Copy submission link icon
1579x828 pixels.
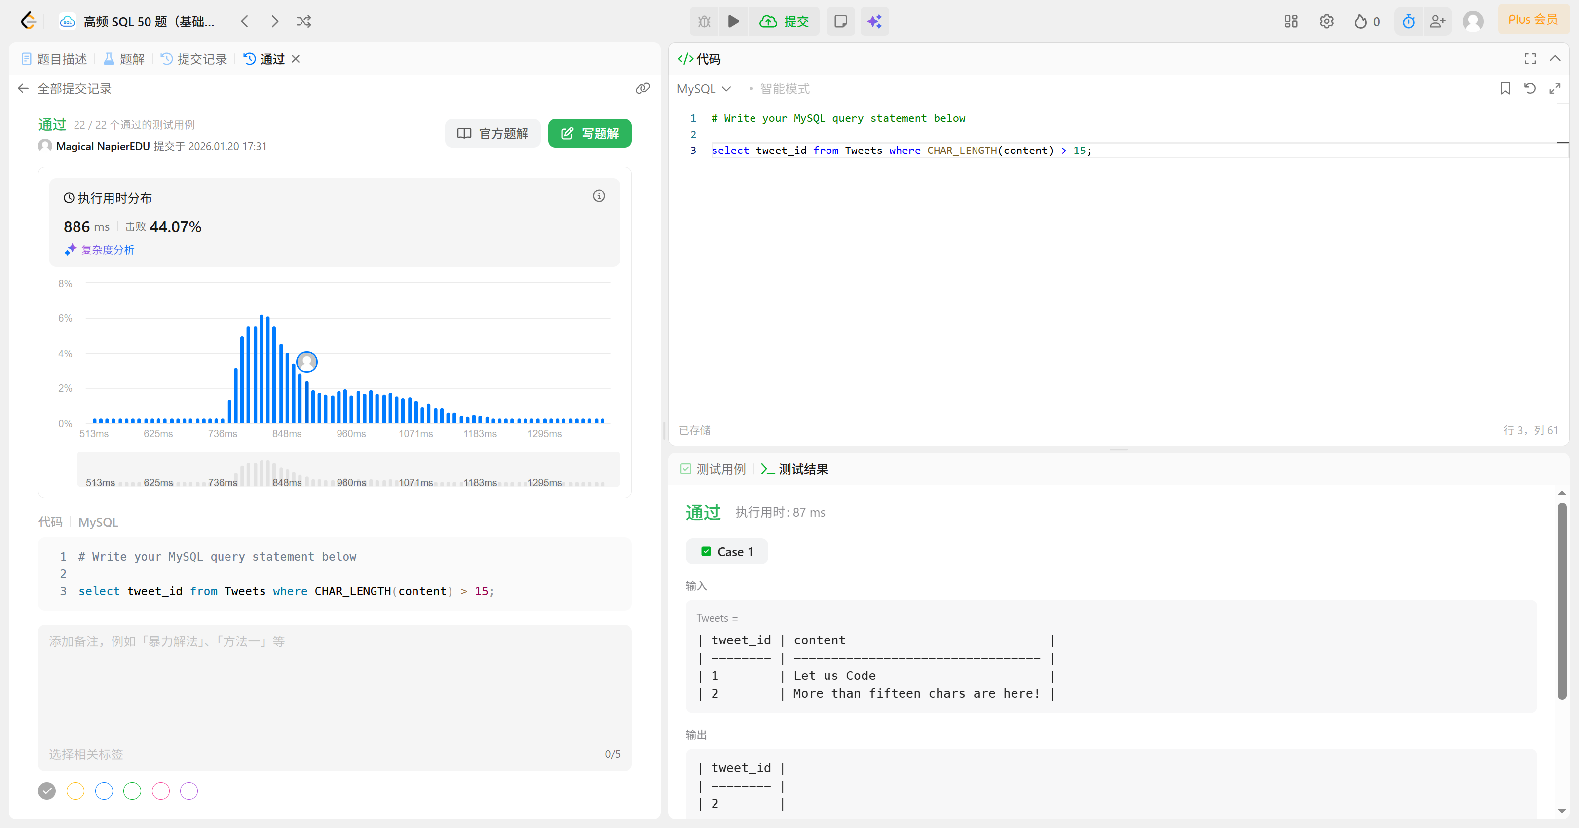[x=642, y=88]
